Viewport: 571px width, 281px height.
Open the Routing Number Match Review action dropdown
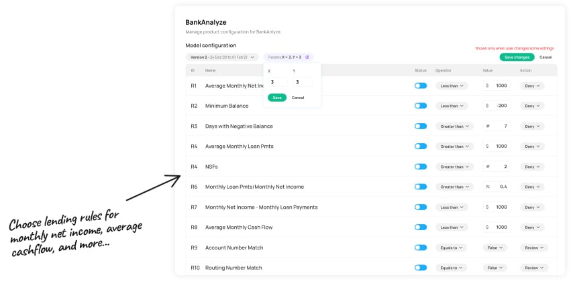tap(534, 268)
